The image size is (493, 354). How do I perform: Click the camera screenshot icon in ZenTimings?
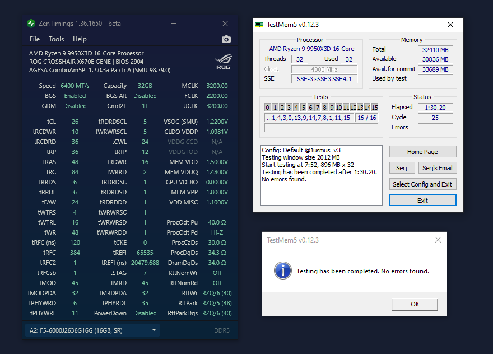click(226, 39)
